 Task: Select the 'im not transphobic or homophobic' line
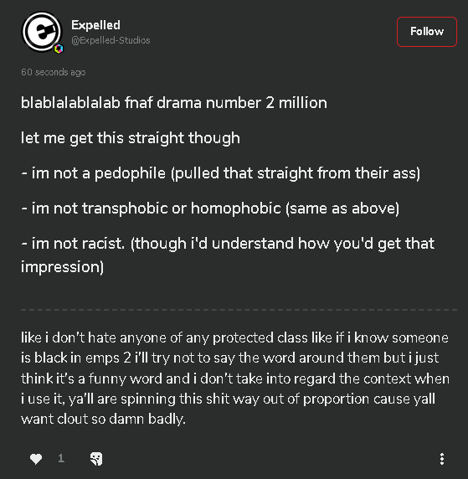coord(210,209)
